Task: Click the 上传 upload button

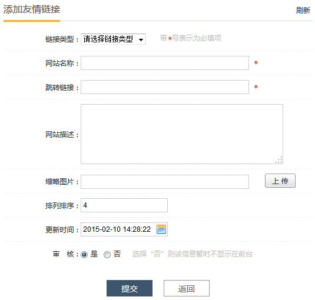Action: click(x=280, y=181)
